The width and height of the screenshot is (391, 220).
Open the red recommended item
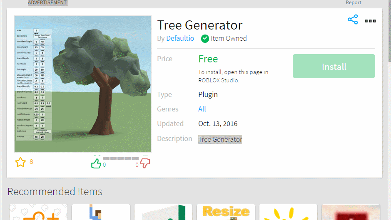(x=351, y=212)
